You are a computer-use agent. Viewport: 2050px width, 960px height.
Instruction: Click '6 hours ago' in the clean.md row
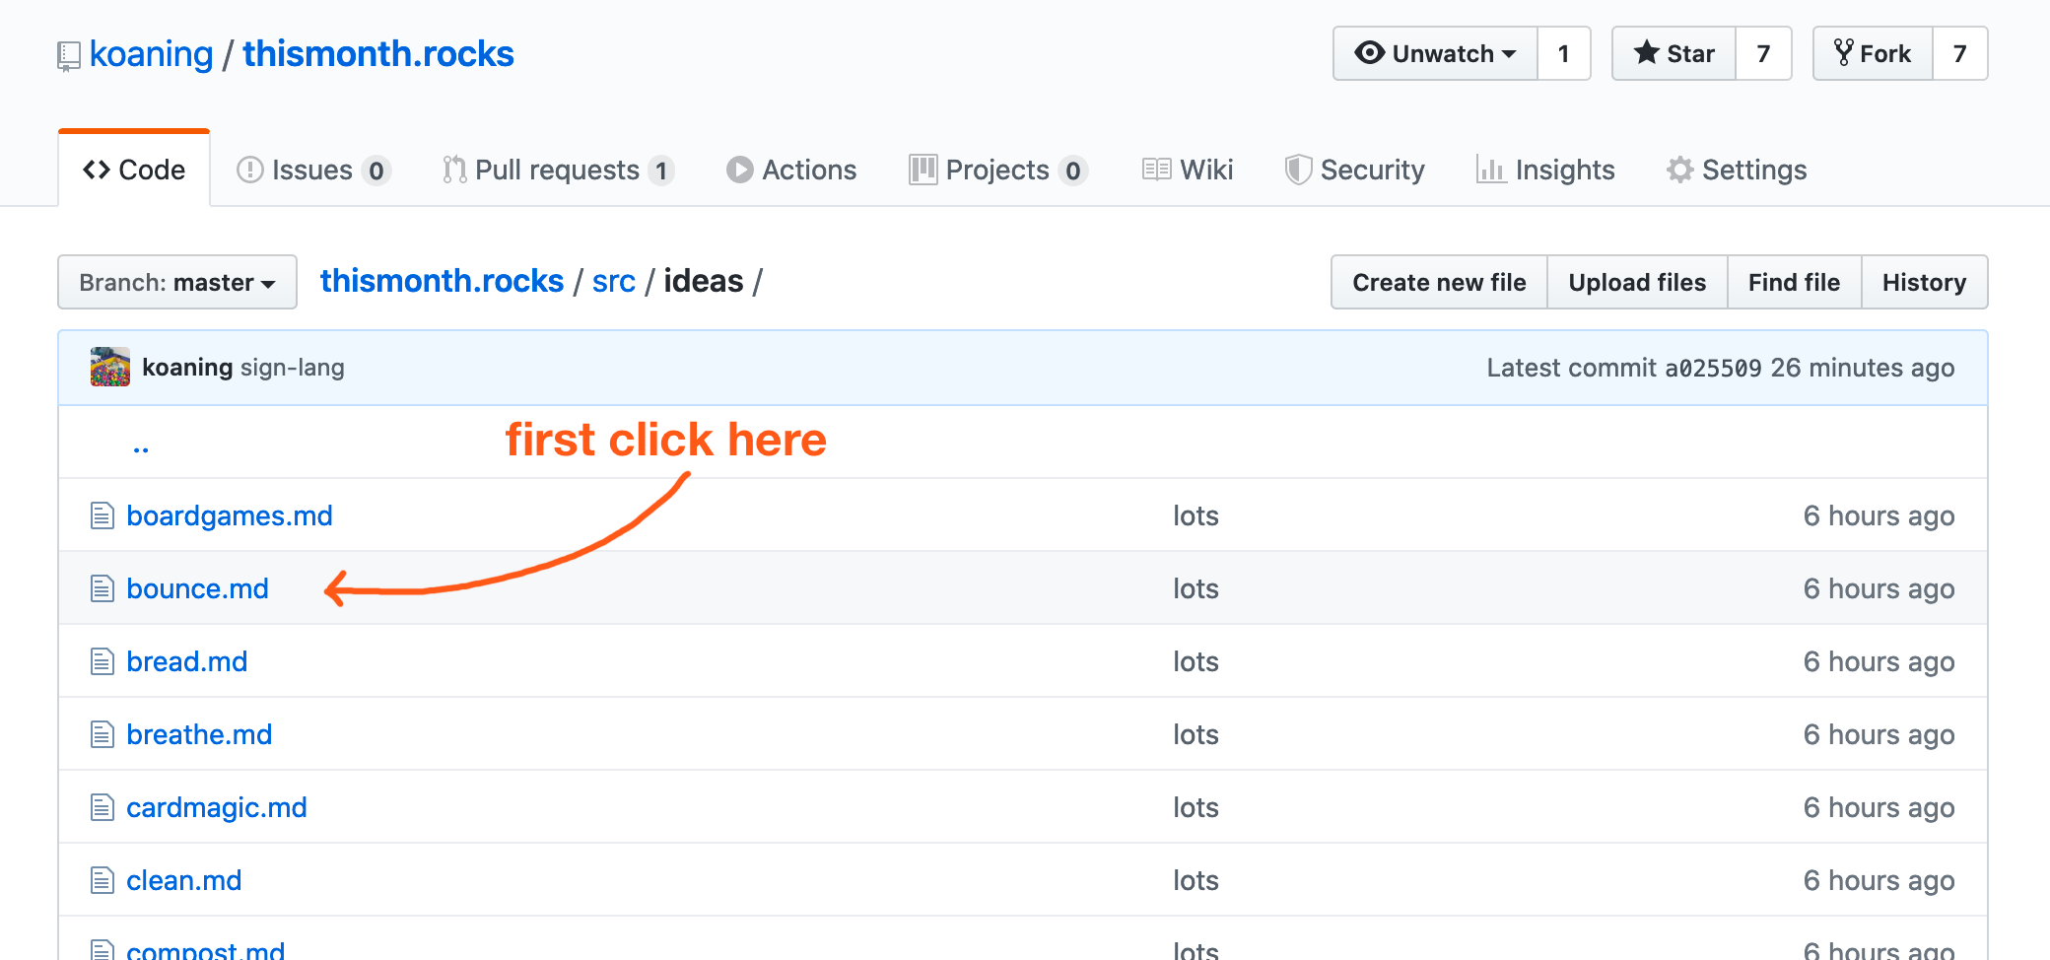click(1879, 880)
